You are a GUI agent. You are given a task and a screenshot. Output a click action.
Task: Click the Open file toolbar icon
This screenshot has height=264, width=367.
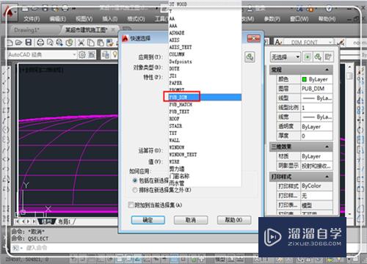click(19, 43)
